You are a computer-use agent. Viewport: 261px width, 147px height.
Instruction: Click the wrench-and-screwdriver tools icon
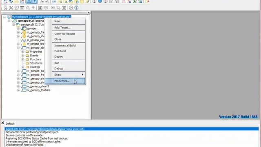tap(11, 8)
